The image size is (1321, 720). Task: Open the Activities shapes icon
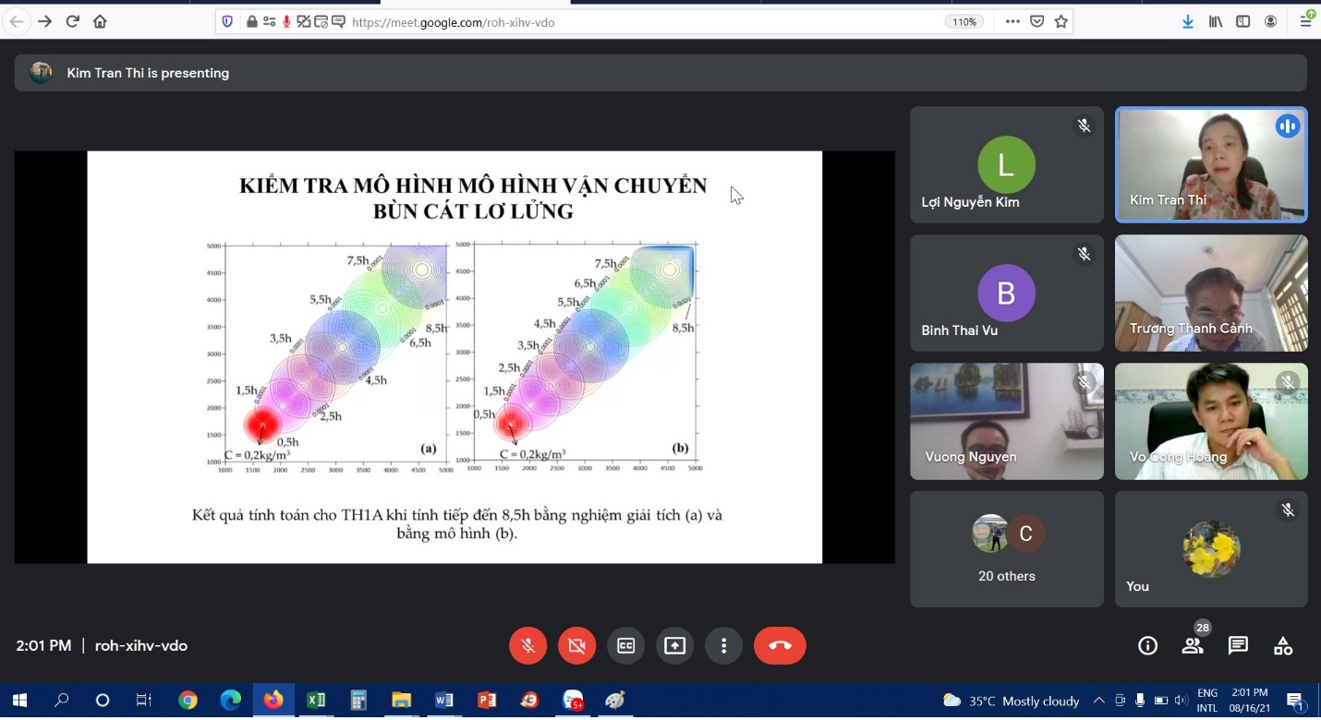1283,646
